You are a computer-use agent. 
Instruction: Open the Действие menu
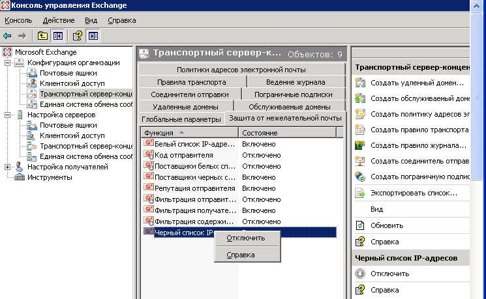(x=59, y=20)
